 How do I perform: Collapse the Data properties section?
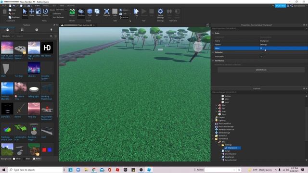coord(213,33)
